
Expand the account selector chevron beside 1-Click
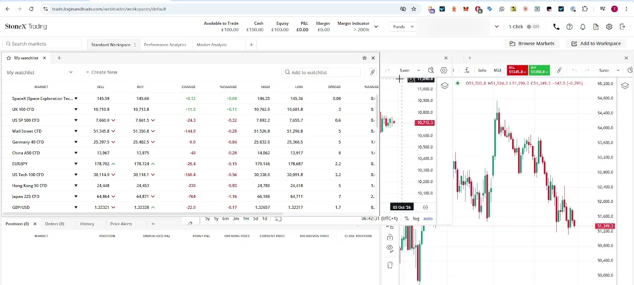496,27
